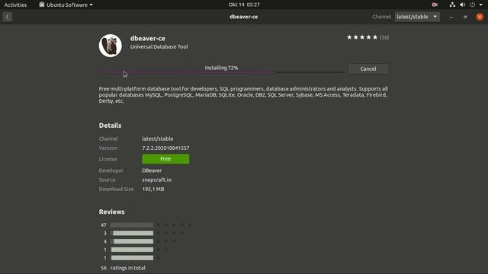
Task: Click the app description paragraph
Action: click(243, 94)
